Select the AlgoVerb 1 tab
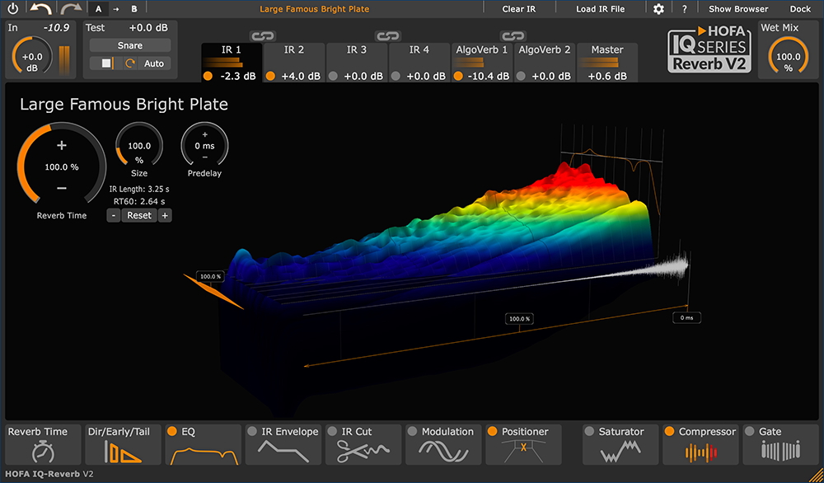Image resolution: width=824 pixels, height=483 pixels. pos(481,50)
